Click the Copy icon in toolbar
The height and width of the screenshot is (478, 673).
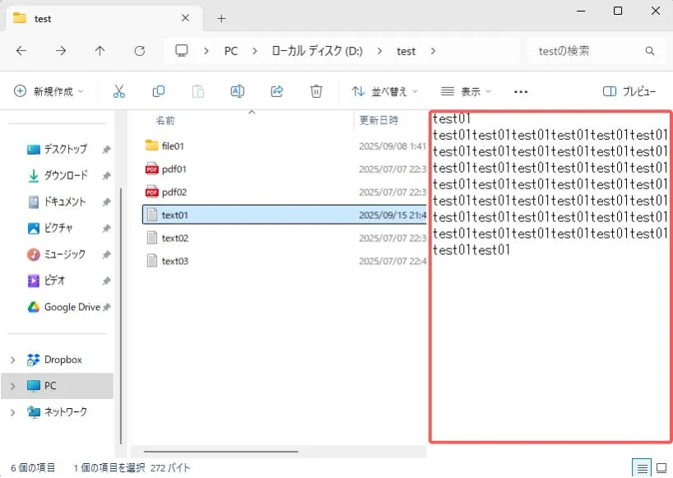(x=159, y=91)
